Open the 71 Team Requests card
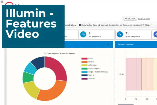 click(x=133, y=34)
